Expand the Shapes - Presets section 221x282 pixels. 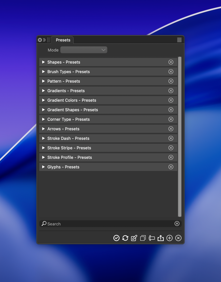click(43, 62)
